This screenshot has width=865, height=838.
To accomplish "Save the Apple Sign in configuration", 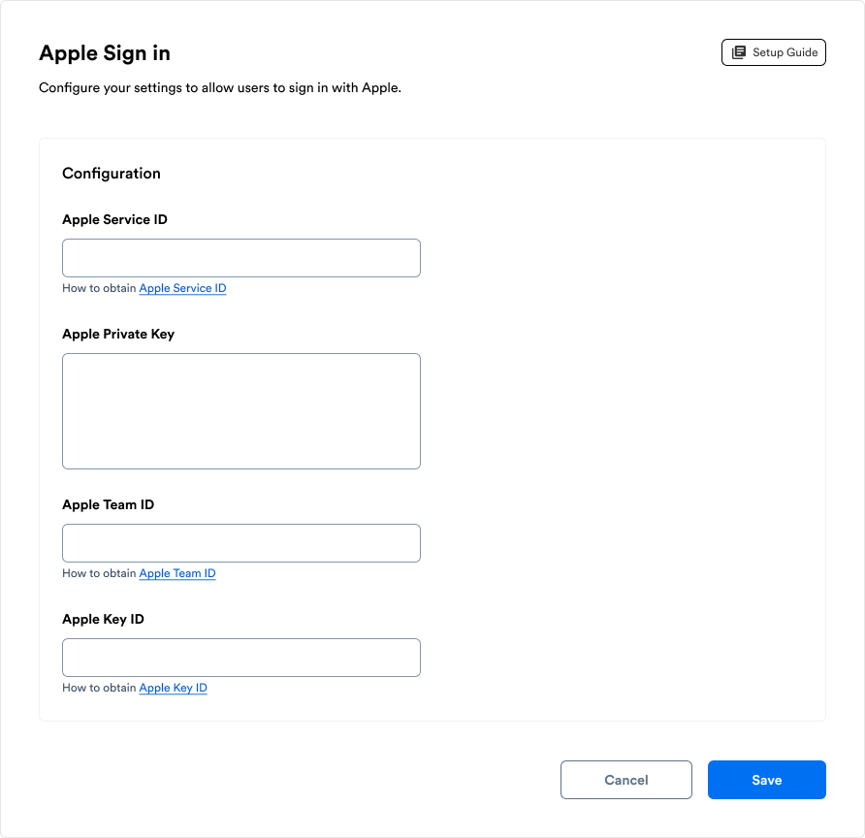I will pyautogui.click(x=766, y=780).
